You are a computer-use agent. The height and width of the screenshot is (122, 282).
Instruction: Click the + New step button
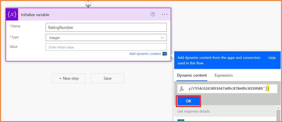point(69,78)
